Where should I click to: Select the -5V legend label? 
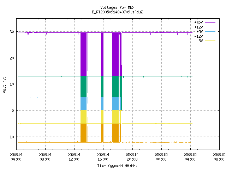click(200, 41)
